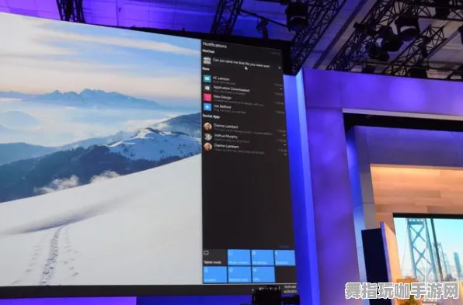The height and width of the screenshot is (305, 463).
Task: Click the Location quick action tile
Action: (215, 275)
